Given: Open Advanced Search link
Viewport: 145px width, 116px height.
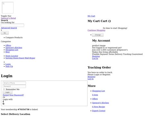Looking at the screenshot, I should pyautogui.click(x=9, y=28).
